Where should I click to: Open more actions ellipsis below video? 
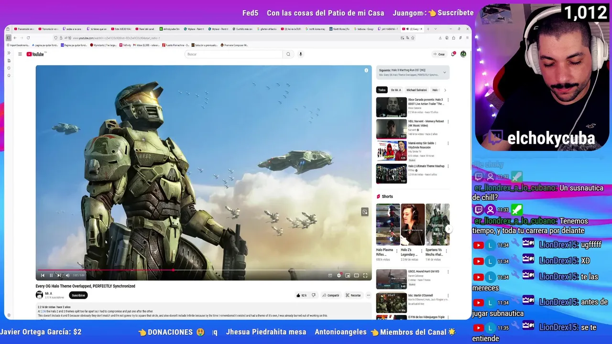368,295
